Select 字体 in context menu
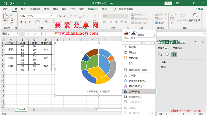The height and width of the screenshot is (116, 207). (x=138, y=75)
